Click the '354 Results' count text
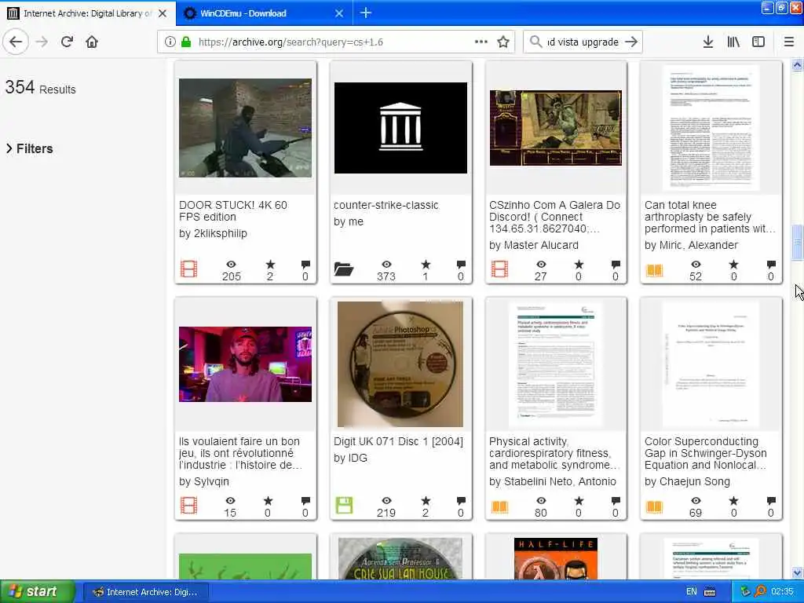The width and height of the screenshot is (804, 603). point(41,88)
